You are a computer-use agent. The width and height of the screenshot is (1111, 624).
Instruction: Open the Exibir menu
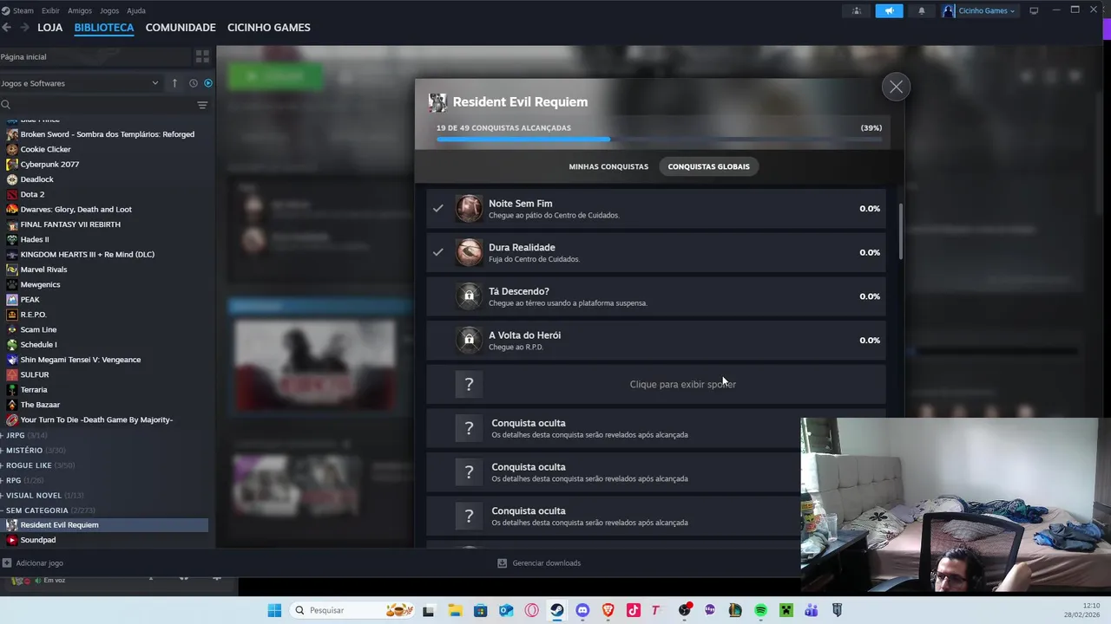pos(50,10)
